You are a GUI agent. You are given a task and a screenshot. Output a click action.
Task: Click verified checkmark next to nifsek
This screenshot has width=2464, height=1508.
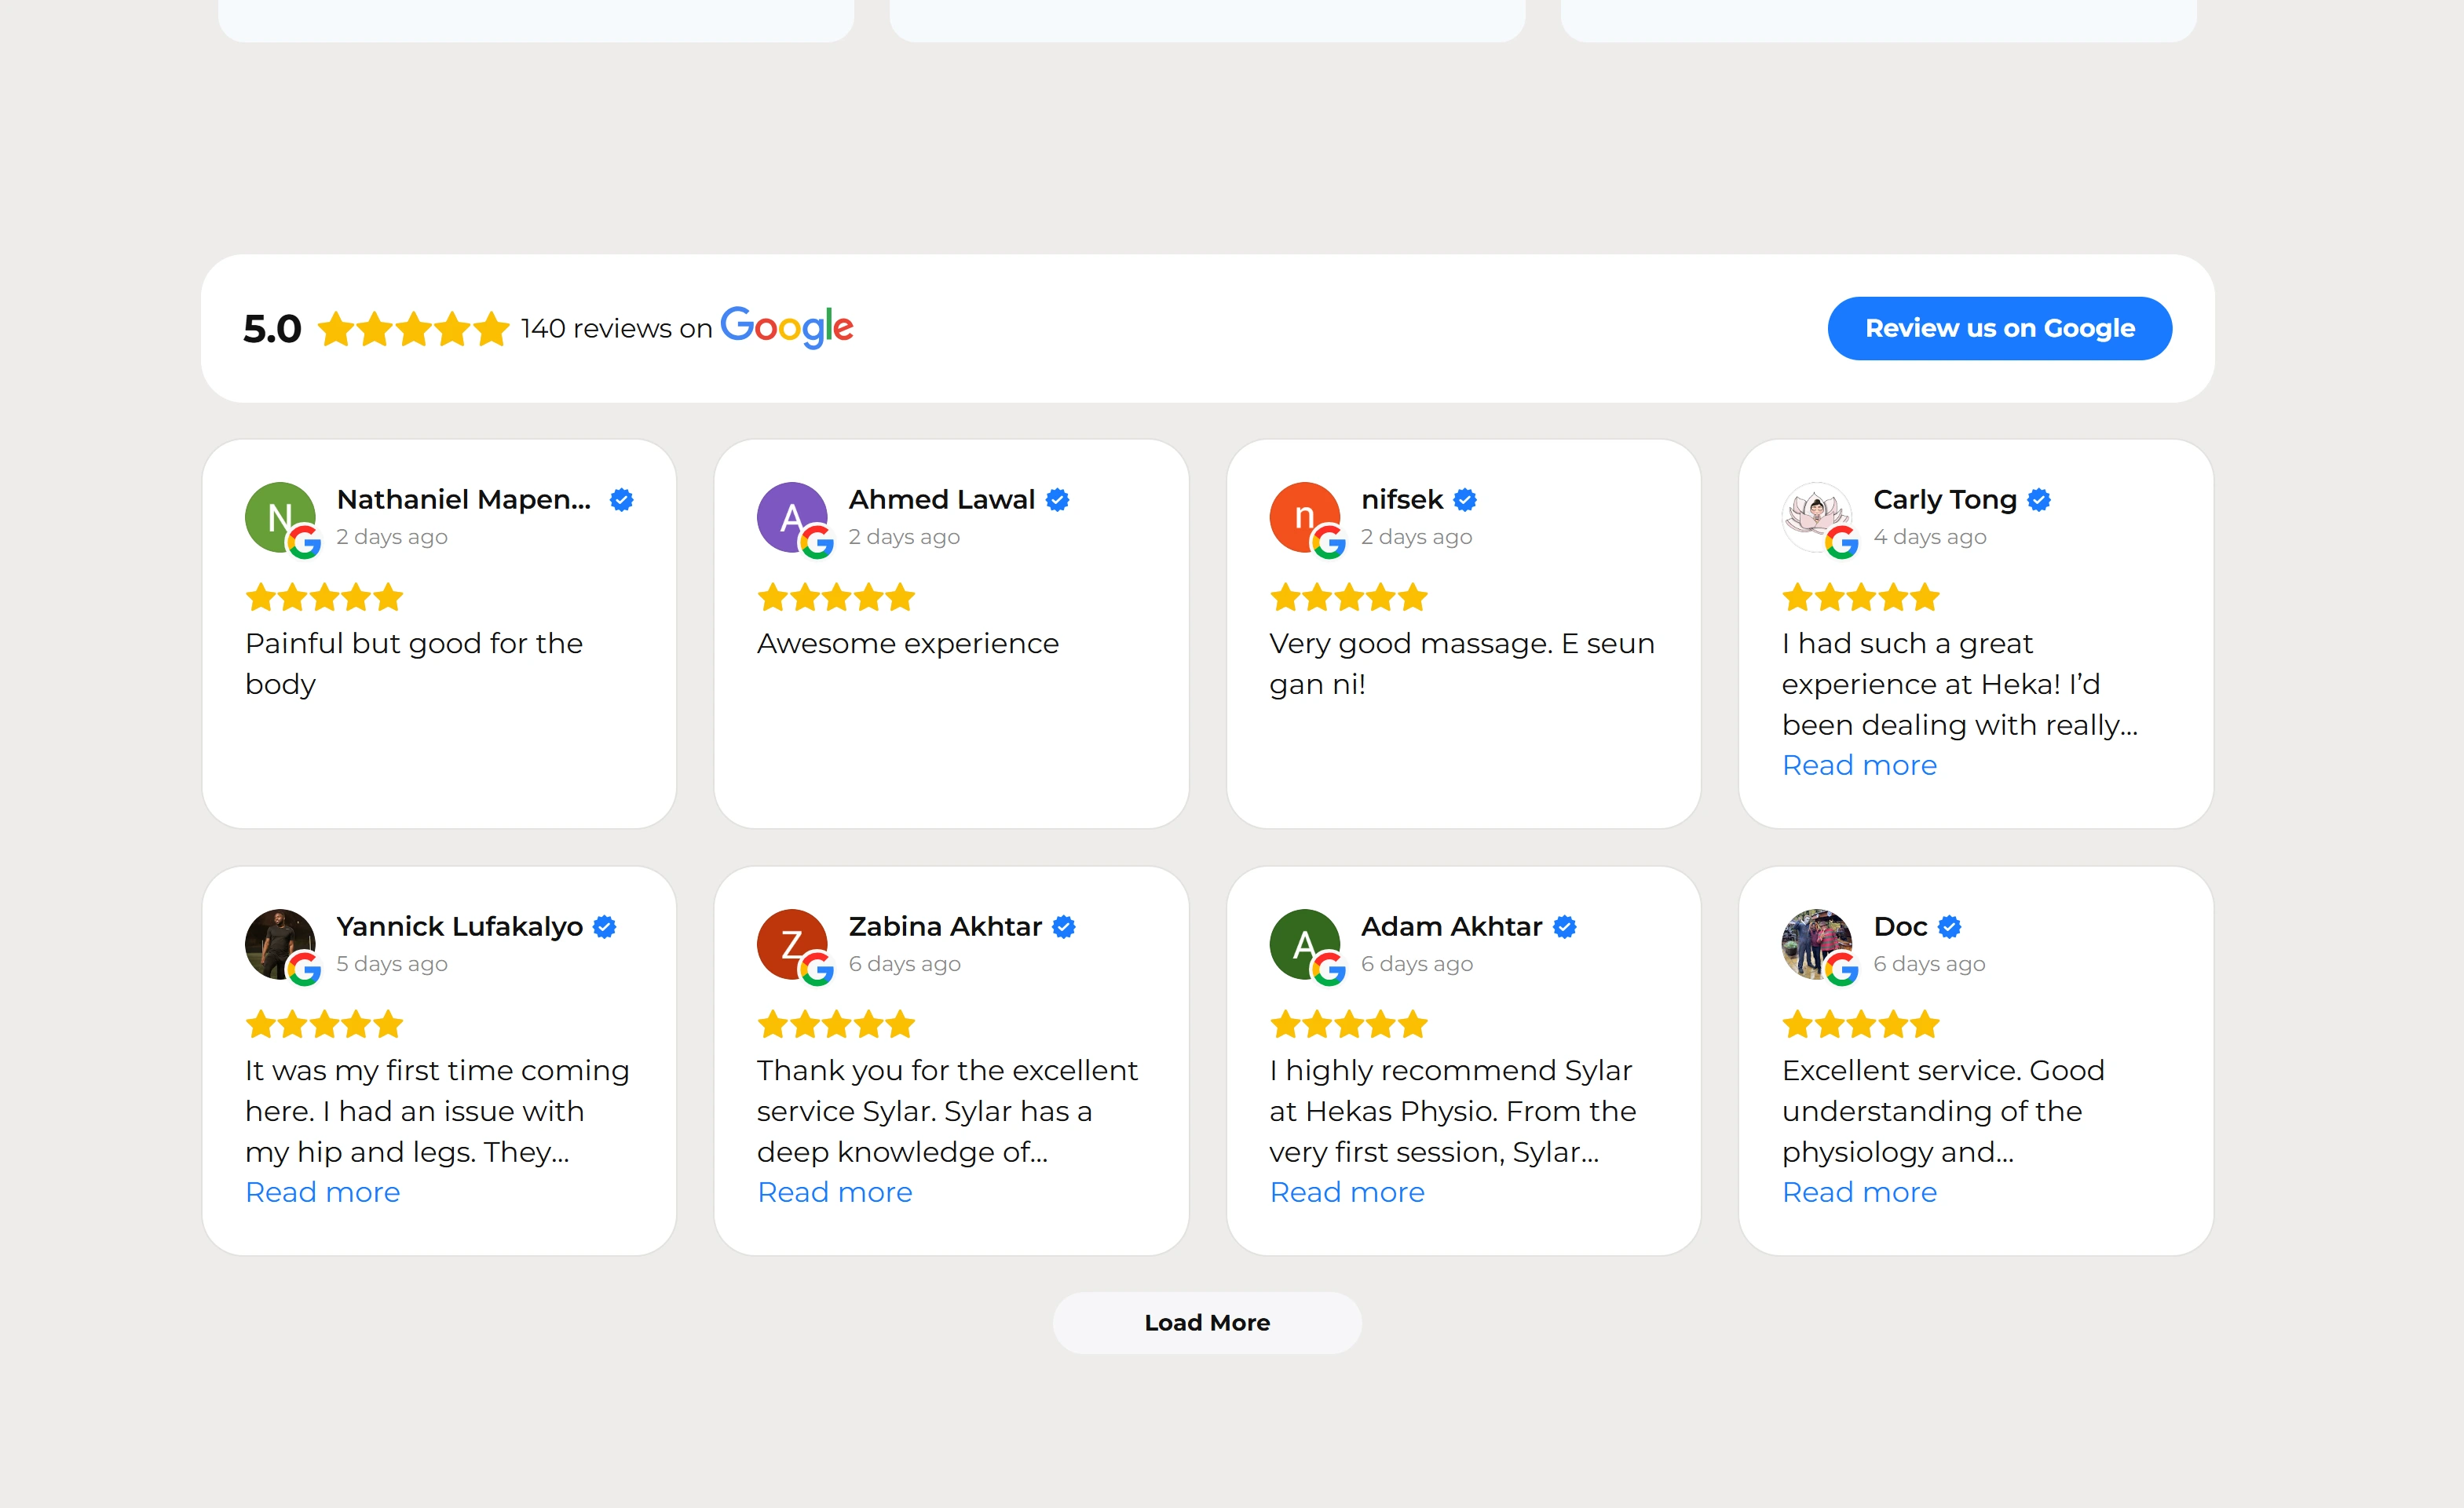click(x=1465, y=500)
